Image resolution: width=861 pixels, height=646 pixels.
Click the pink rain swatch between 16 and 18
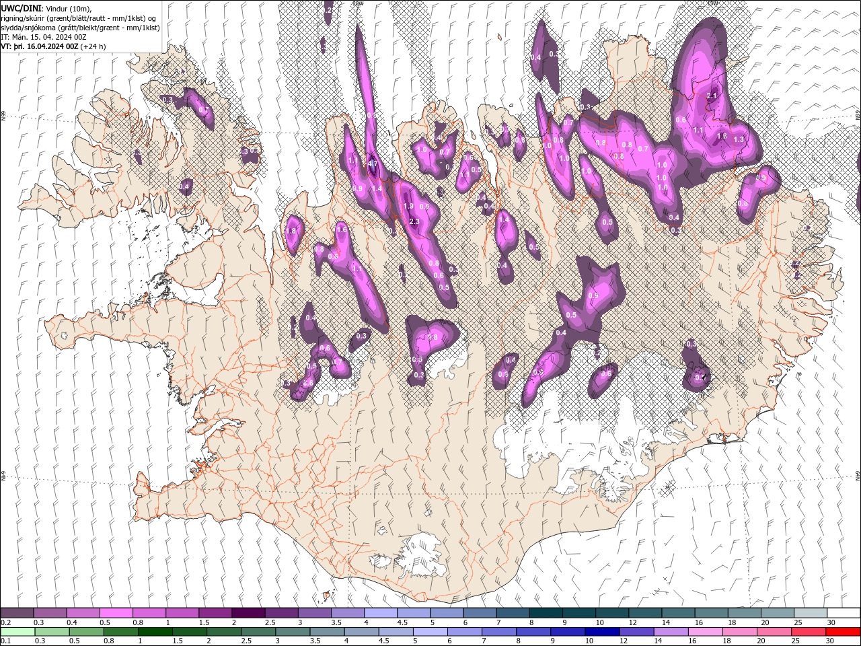point(704,631)
